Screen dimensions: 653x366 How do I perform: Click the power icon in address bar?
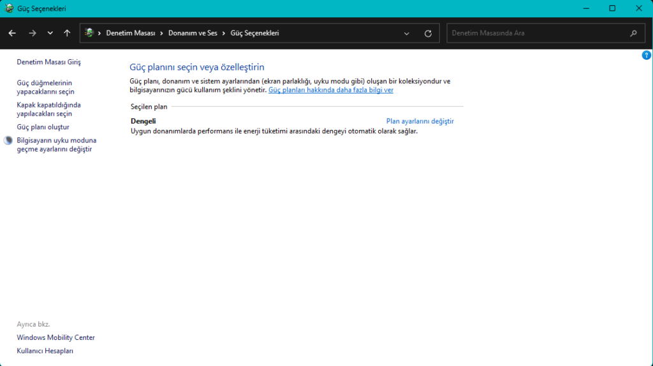[89, 33]
